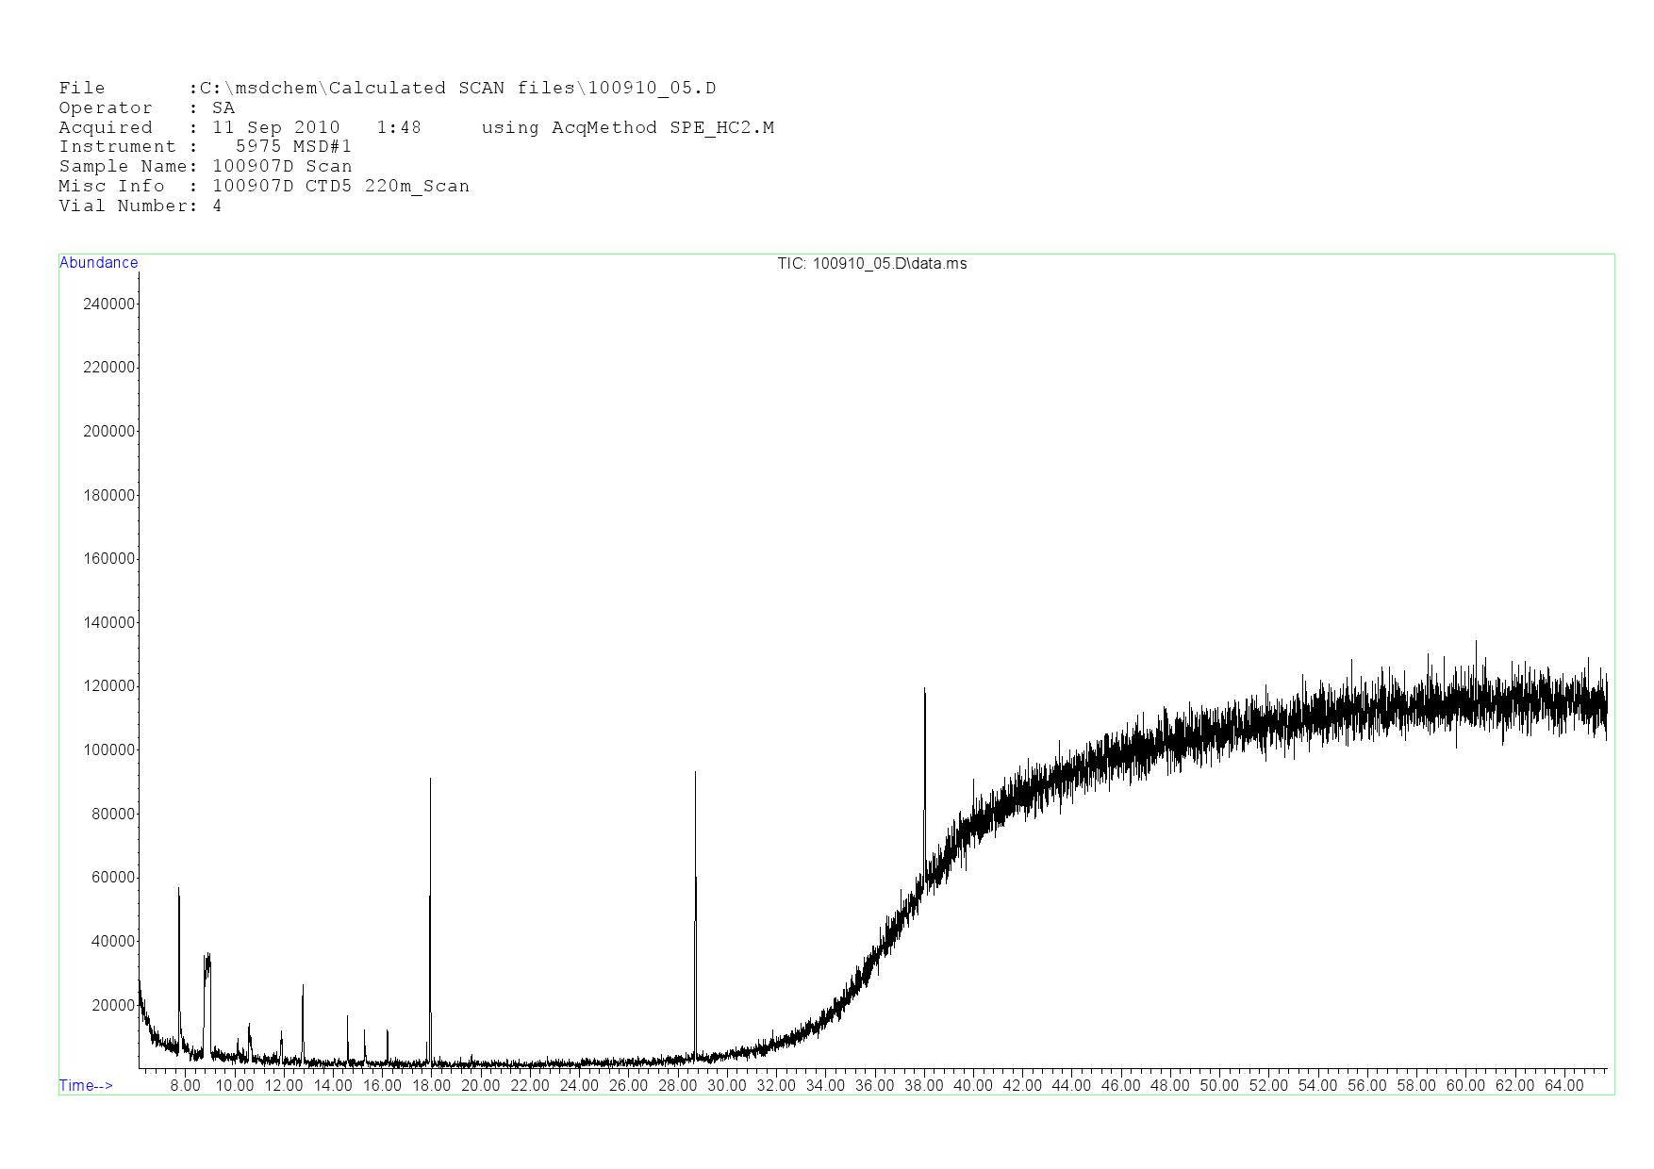Click the 240000 abundance tick label
Viewport: 1654px width, 1169px height.
pyautogui.click(x=108, y=304)
